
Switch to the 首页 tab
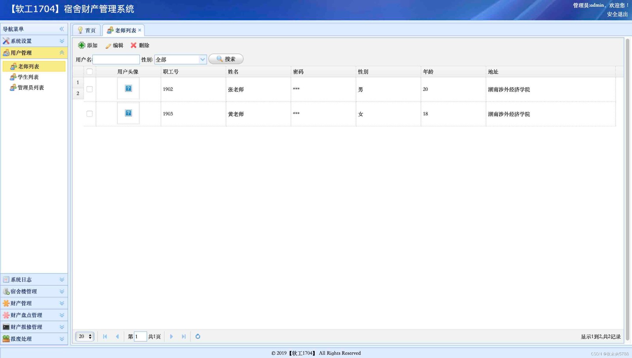(87, 30)
